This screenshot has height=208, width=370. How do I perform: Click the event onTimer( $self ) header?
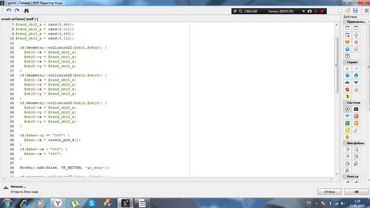pyautogui.click(x=20, y=19)
